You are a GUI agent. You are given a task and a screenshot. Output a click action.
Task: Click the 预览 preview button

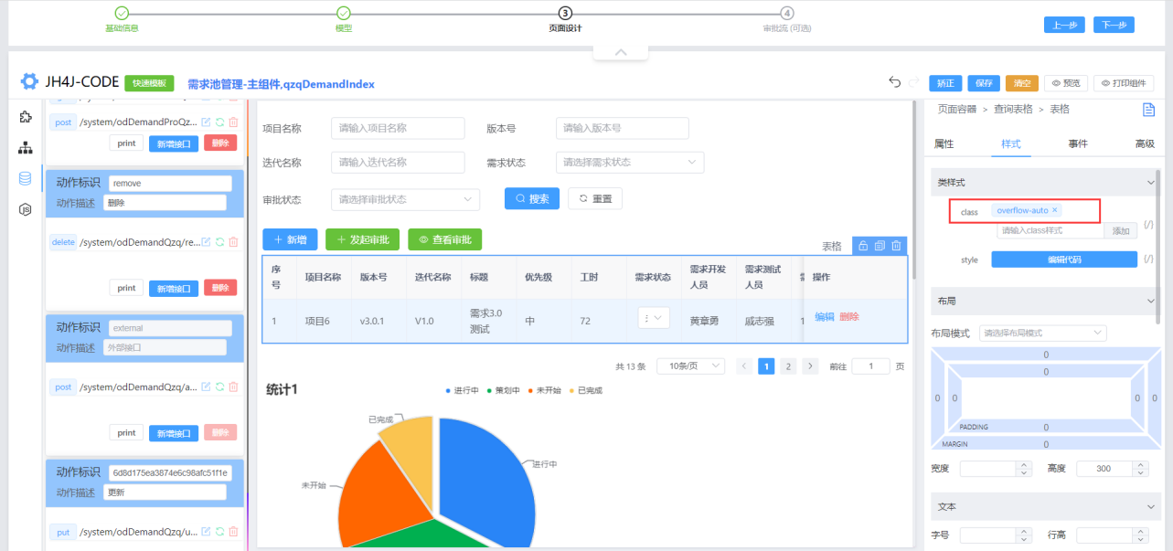pos(1065,83)
